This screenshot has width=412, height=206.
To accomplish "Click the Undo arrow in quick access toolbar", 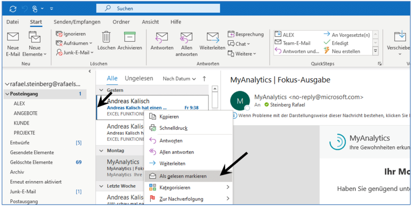I will coord(24,9).
